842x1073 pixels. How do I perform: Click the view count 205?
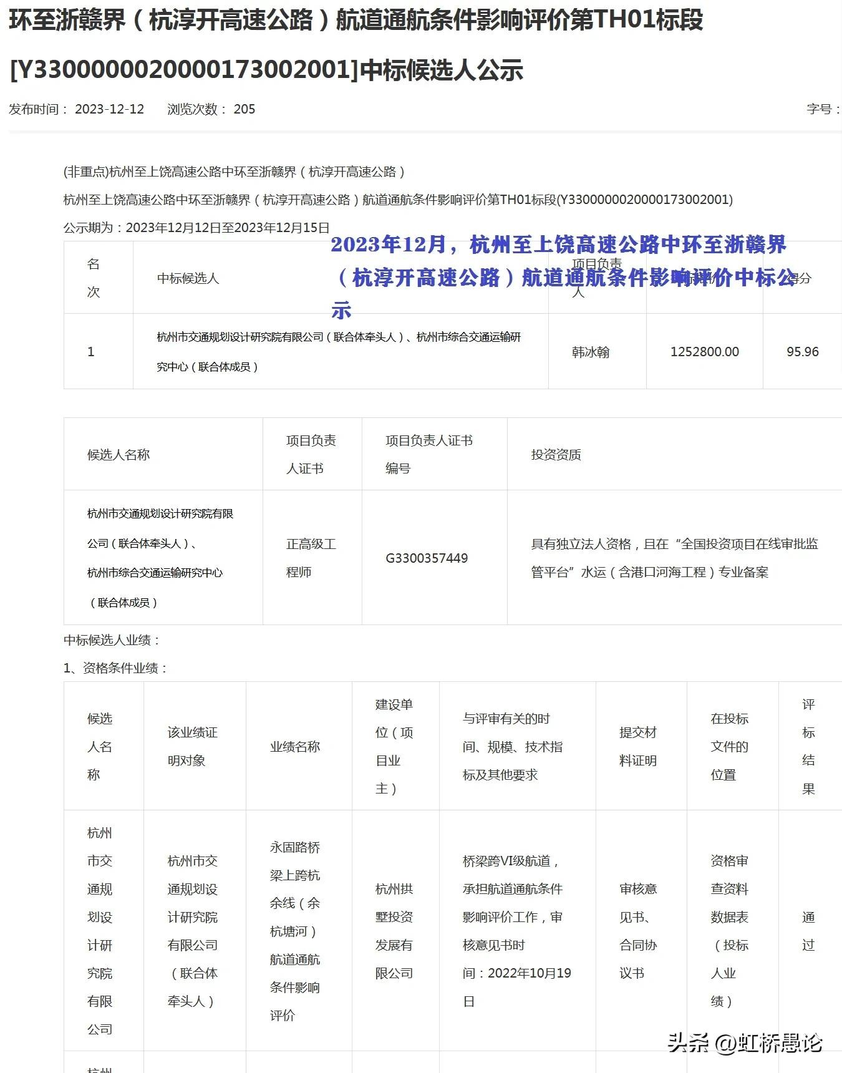[244, 109]
